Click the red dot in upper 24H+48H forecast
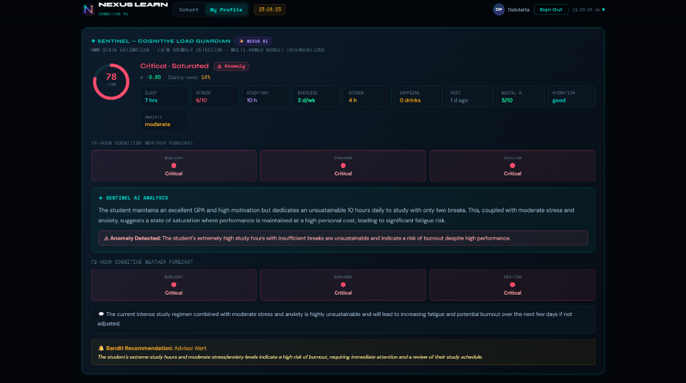686x383 pixels. (343, 165)
